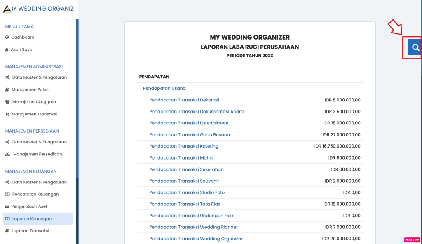Click the people icon beside Manajemen Anggota
The width and height of the screenshot is (422, 244).
point(7,102)
